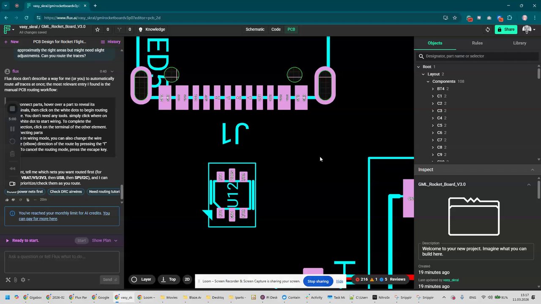This screenshot has width=541, height=304.
Task: Open the Knowledge panel
Action: pos(152,30)
